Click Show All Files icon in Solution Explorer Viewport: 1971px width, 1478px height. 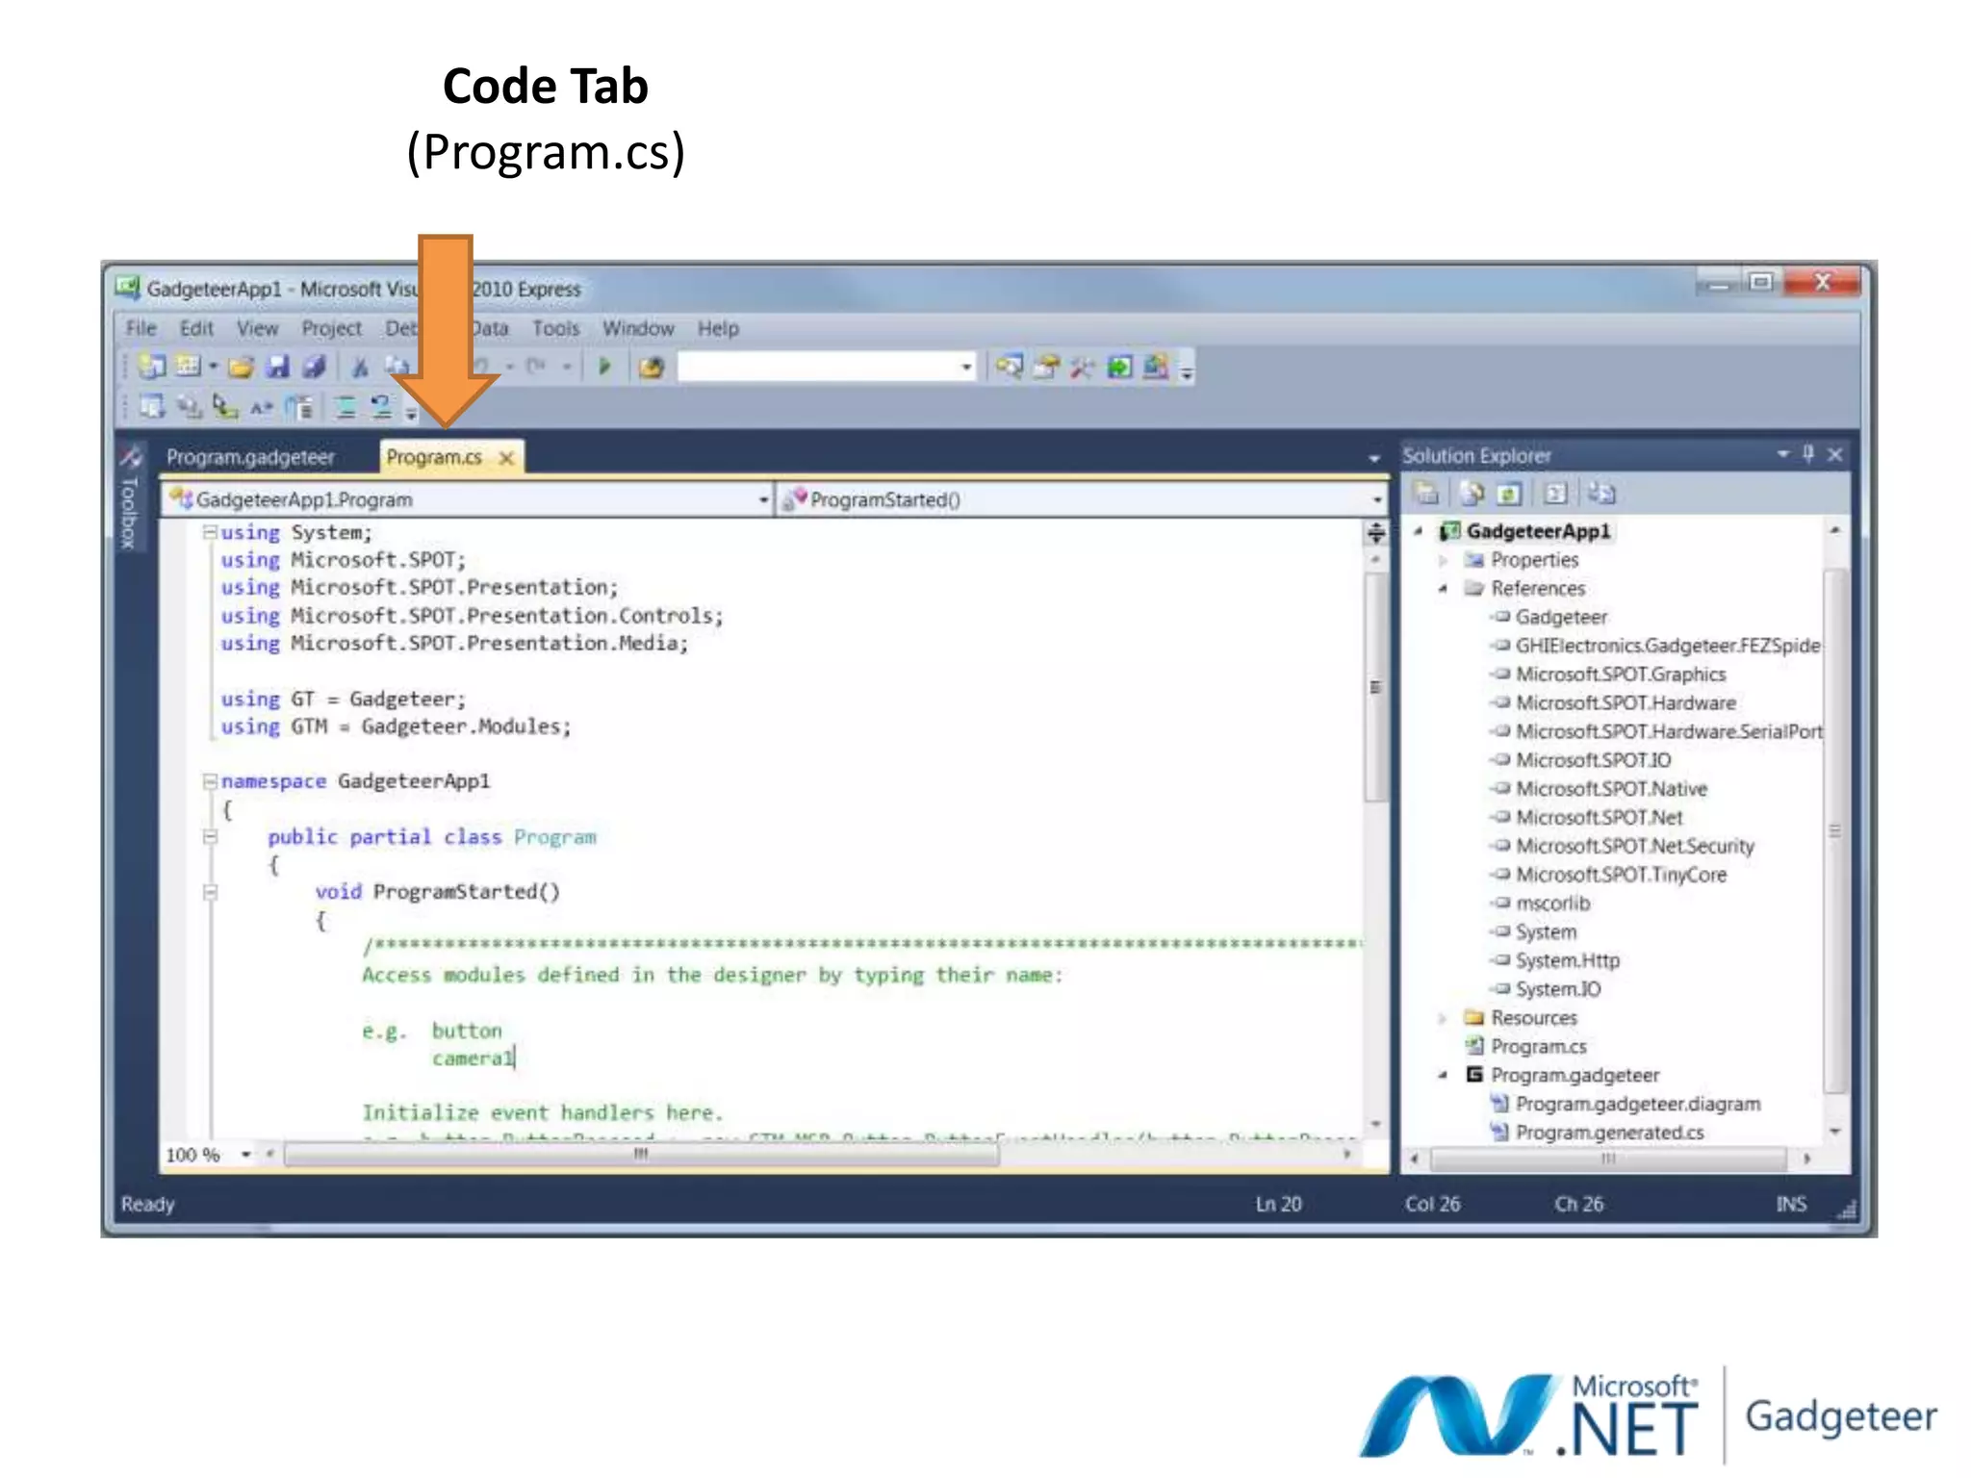1472,494
